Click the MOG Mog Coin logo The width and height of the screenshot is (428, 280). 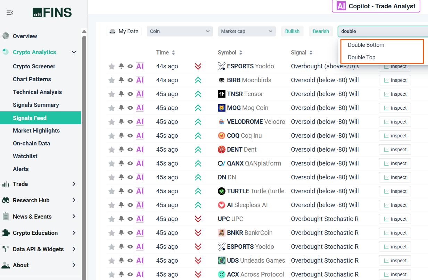point(222,108)
